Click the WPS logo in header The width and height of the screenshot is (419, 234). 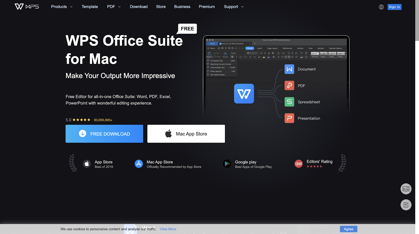[27, 7]
